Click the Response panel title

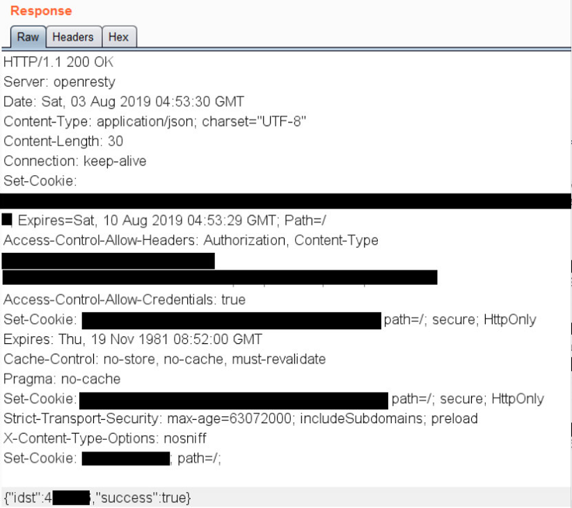coord(41,11)
